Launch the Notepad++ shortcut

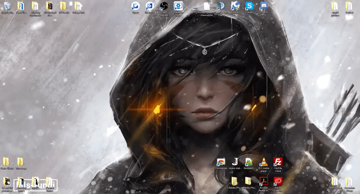coord(249,163)
